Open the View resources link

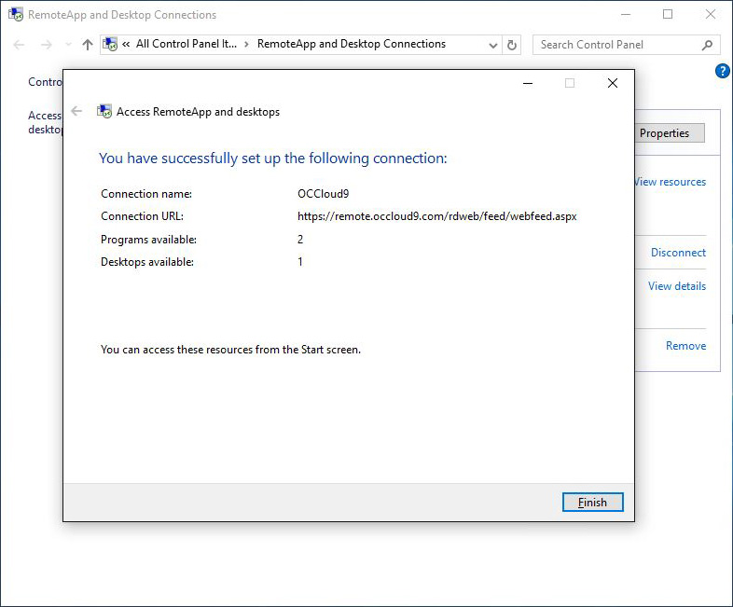click(670, 182)
